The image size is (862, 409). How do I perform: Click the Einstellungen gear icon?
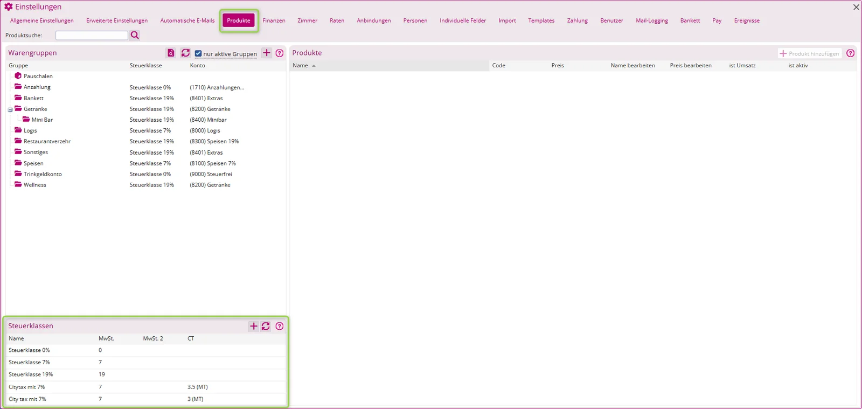tap(9, 6)
